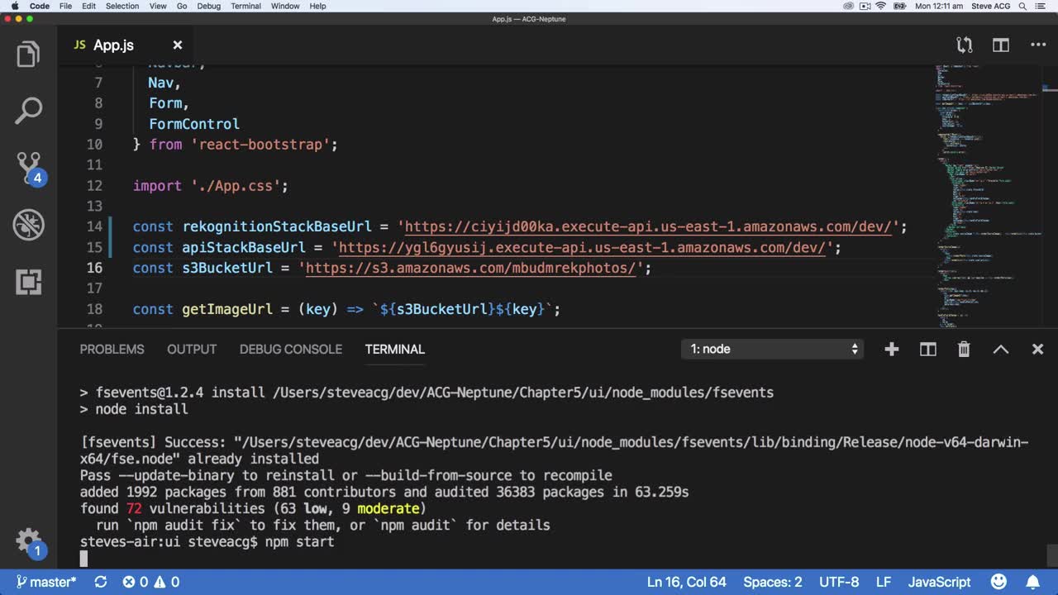Open the Explorer view in activity bar

pyautogui.click(x=28, y=55)
